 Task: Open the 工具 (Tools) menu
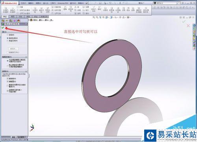(53, 3)
